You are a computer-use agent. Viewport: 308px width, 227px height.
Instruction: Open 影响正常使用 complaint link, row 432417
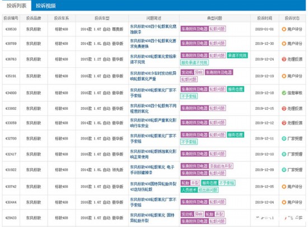(x=153, y=154)
